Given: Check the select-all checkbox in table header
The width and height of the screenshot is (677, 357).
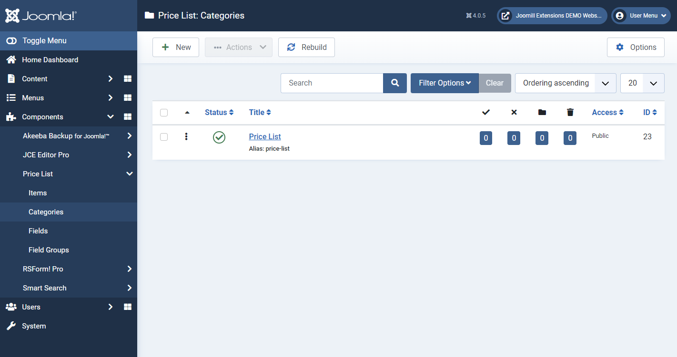Looking at the screenshot, I should (164, 113).
